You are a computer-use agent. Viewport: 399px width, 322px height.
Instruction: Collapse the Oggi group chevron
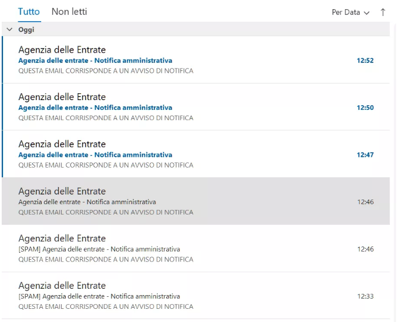pyautogui.click(x=9, y=30)
